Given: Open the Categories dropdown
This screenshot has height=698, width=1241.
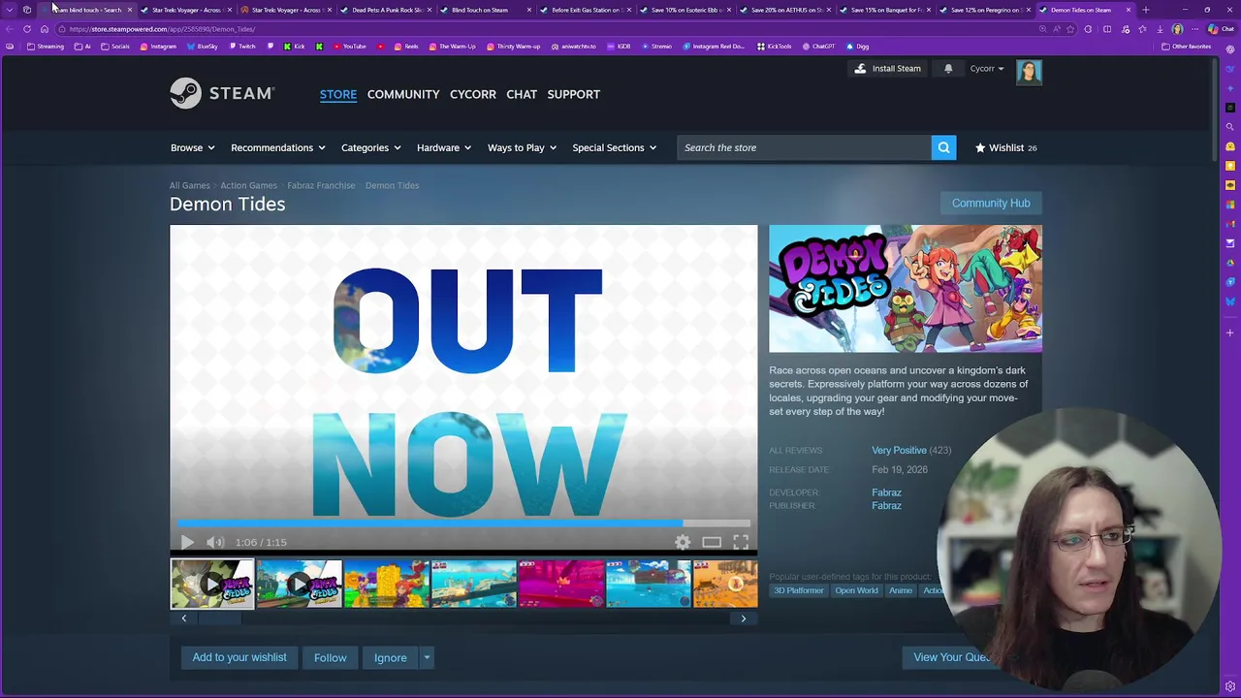Looking at the screenshot, I should coord(370,147).
